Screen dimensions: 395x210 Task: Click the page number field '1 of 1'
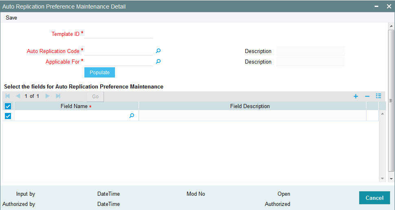point(32,96)
